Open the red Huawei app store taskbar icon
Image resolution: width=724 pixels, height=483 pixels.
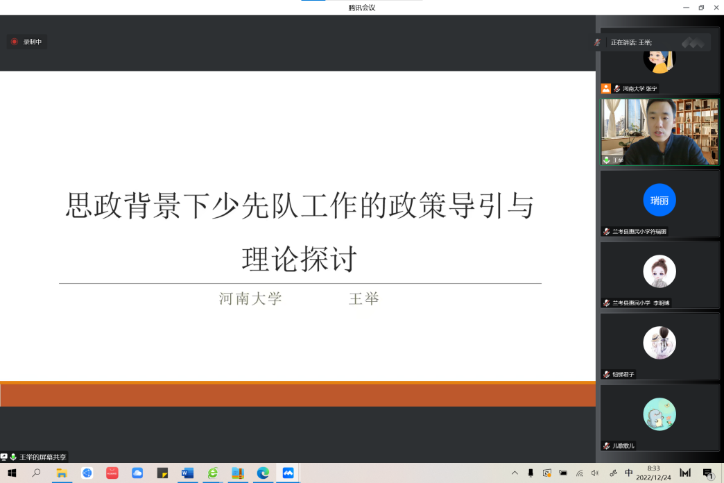[x=112, y=473]
